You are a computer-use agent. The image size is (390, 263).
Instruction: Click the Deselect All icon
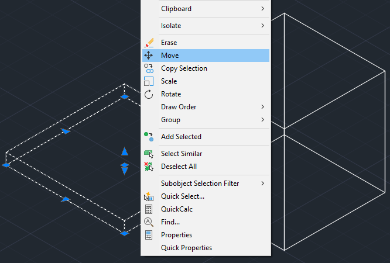pos(149,167)
